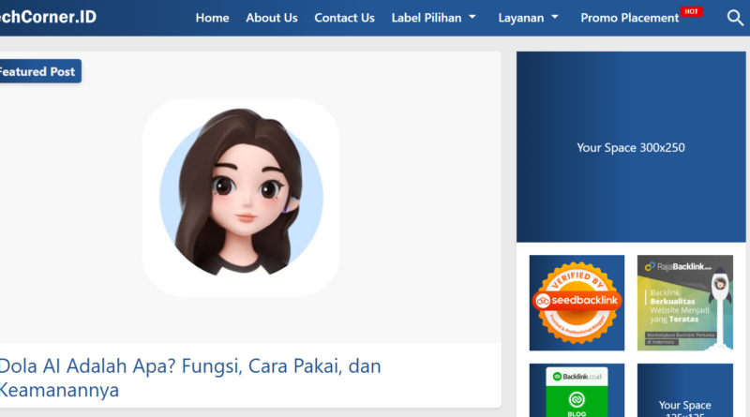Click the Featured Post label
This screenshot has width=750, height=417.
pyautogui.click(x=38, y=71)
